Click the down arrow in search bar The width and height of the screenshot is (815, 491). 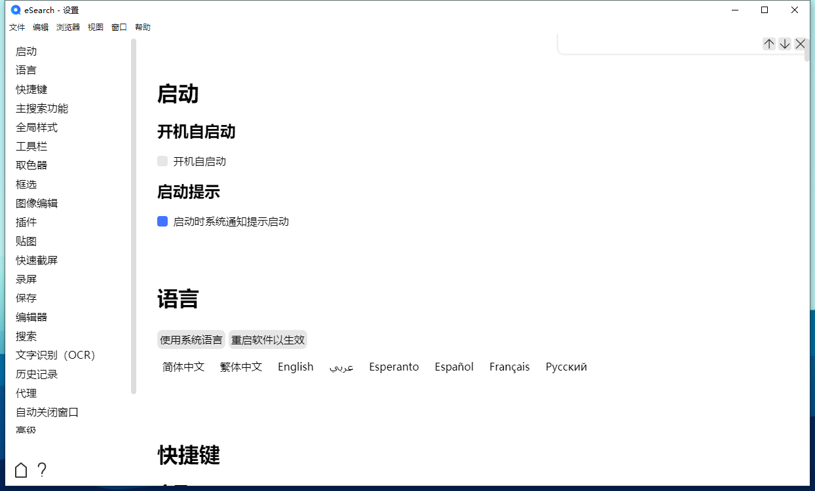click(784, 43)
